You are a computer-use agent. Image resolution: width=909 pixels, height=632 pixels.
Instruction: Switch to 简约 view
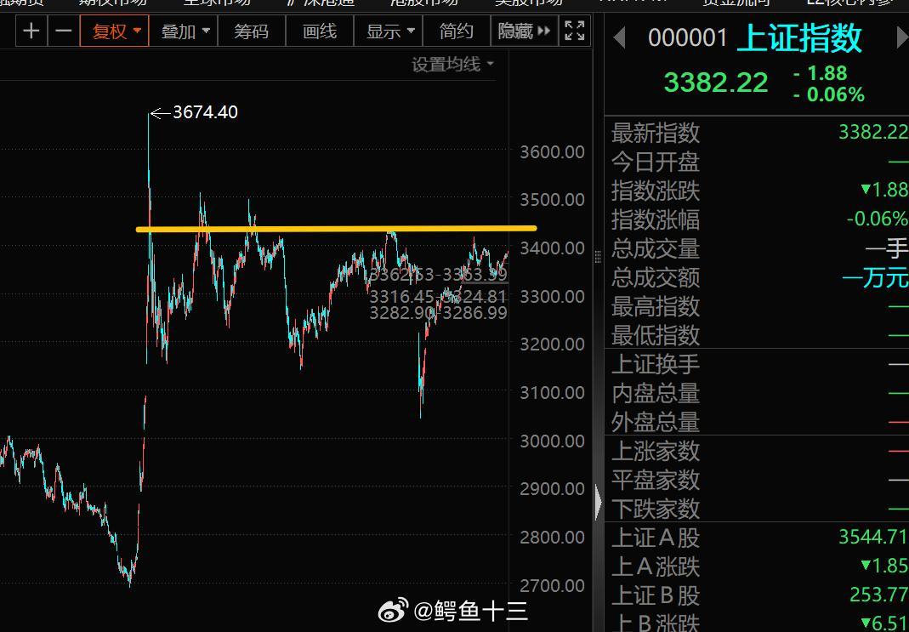pyautogui.click(x=457, y=31)
